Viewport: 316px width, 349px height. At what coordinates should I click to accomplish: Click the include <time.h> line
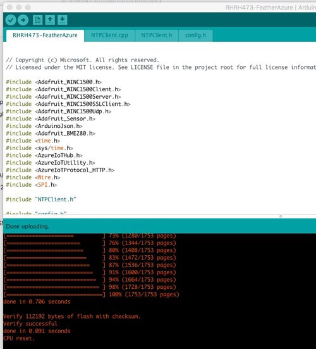[x=33, y=141]
